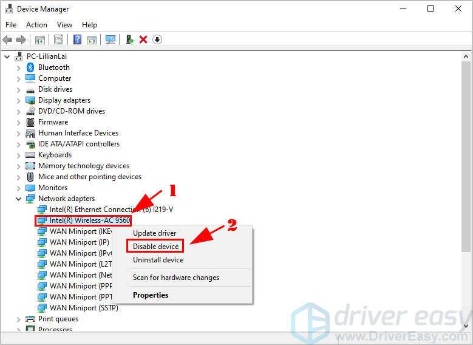Screen dimensions: 473x345
Task: Click the Display adapters category icon
Action: click(x=30, y=100)
